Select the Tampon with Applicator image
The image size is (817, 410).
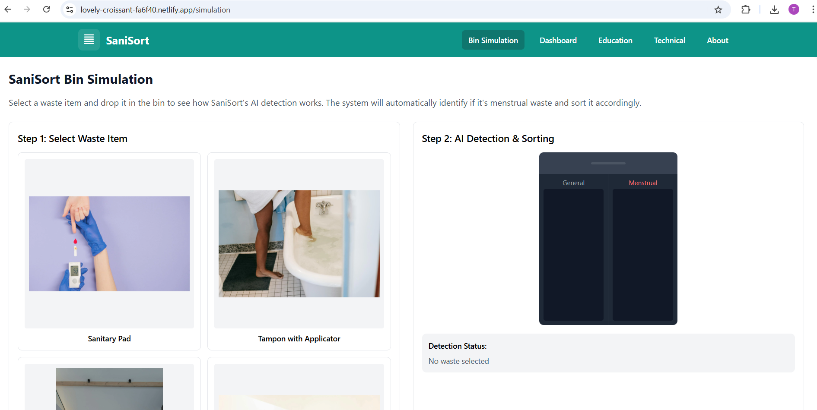tap(299, 244)
